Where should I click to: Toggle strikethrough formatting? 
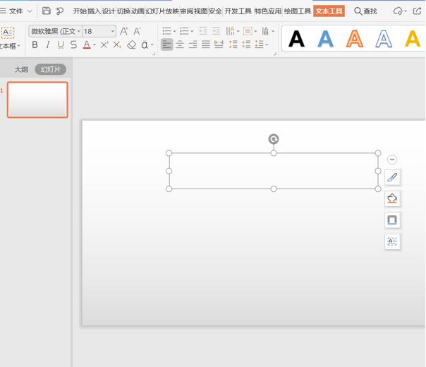(x=73, y=44)
